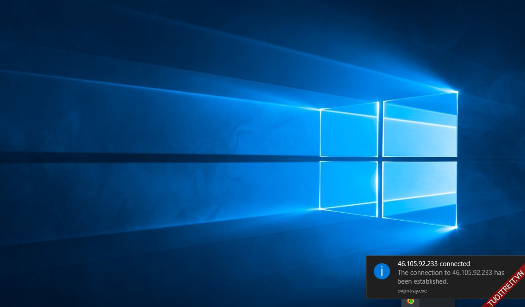
Task: Open the OpenVPN tray icon with green checkmark
Action: pos(410,302)
